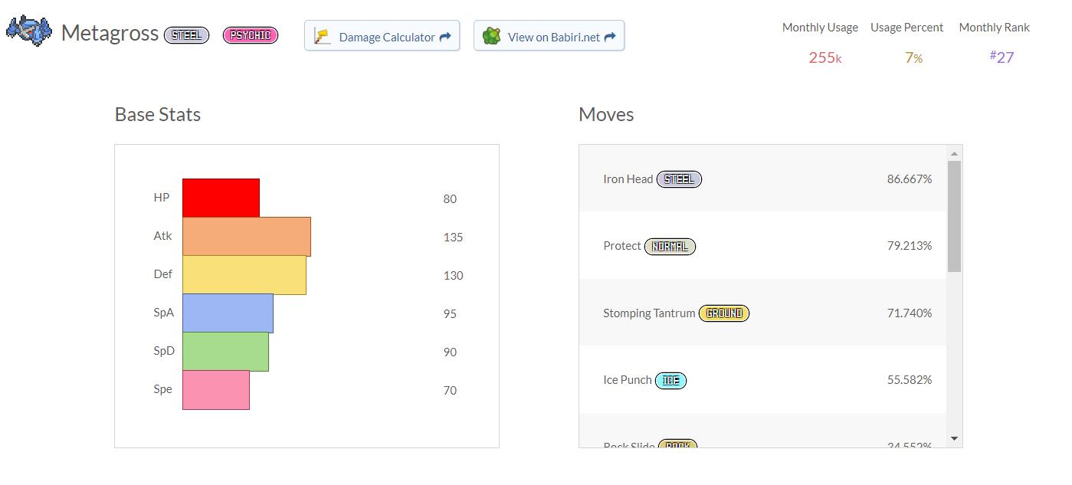The image size is (1072, 485).
Task: Click the Normal badge next to Protect
Action: [670, 247]
